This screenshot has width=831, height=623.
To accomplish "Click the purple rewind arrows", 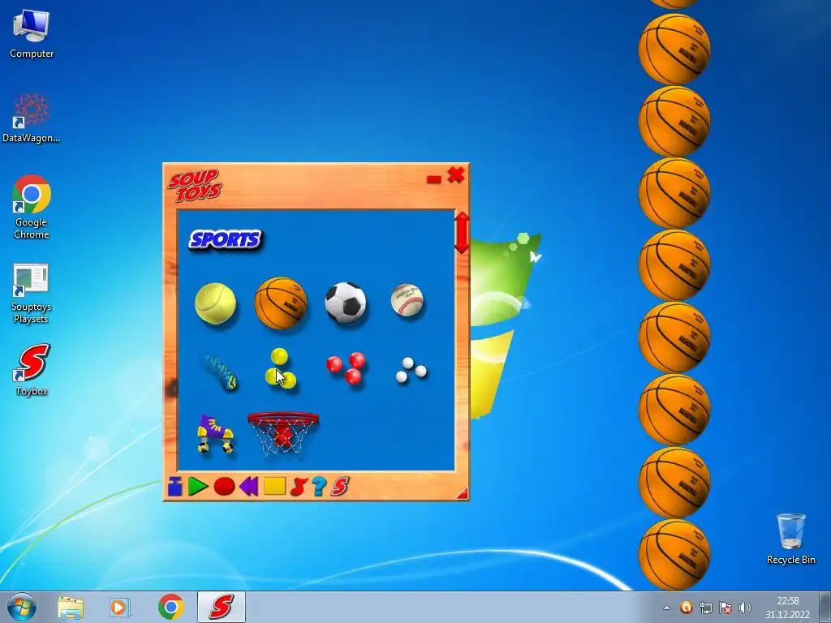I will click(248, 487).
